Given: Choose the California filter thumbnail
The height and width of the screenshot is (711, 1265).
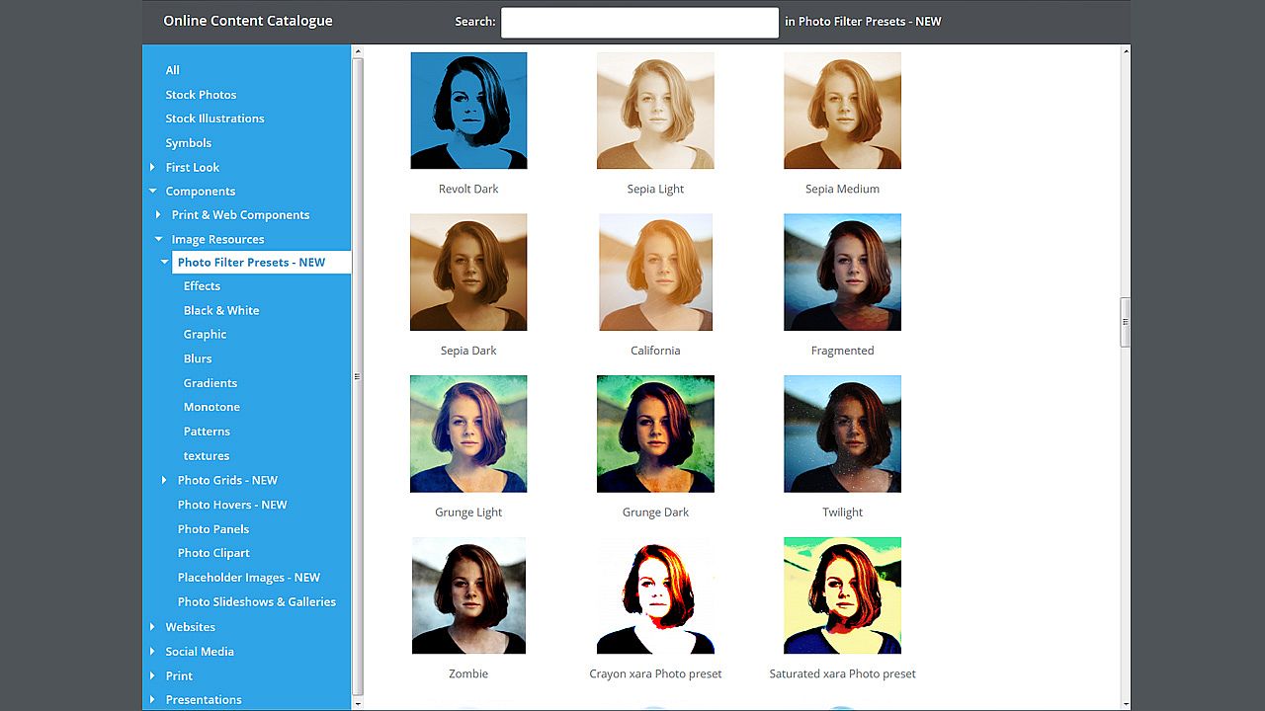Looking at the screenshot, I should (655, 273).
